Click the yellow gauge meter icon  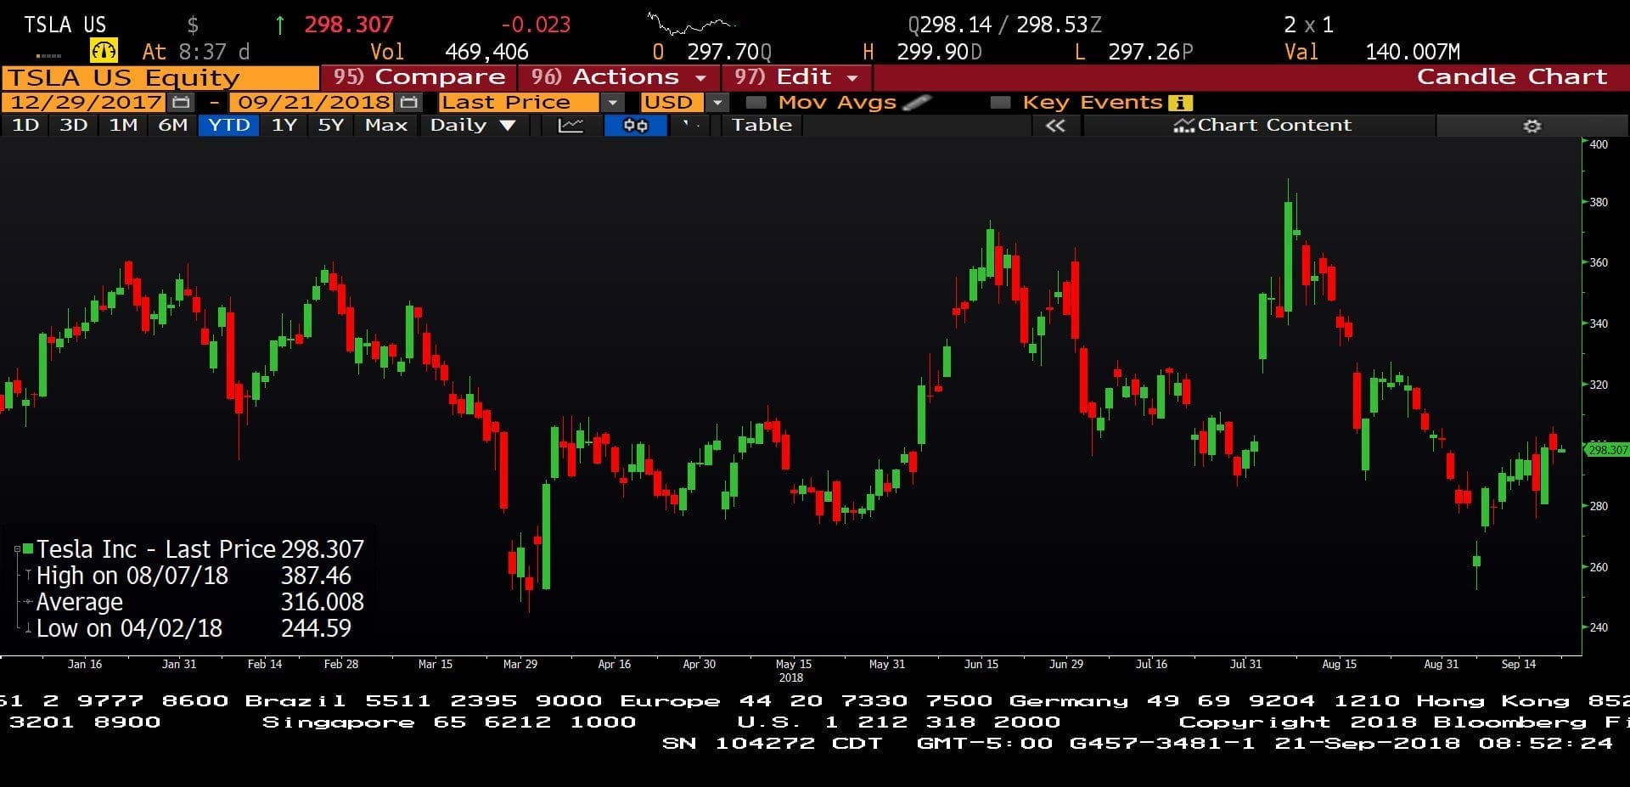pos(104,51)
